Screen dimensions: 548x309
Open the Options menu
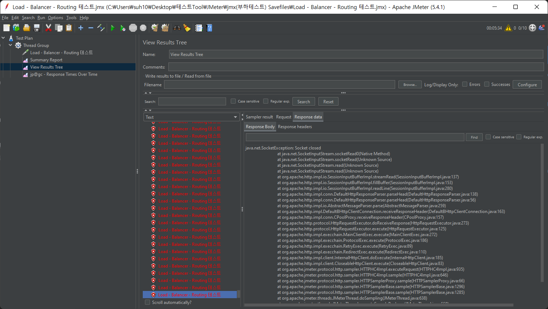click(55, 18)
